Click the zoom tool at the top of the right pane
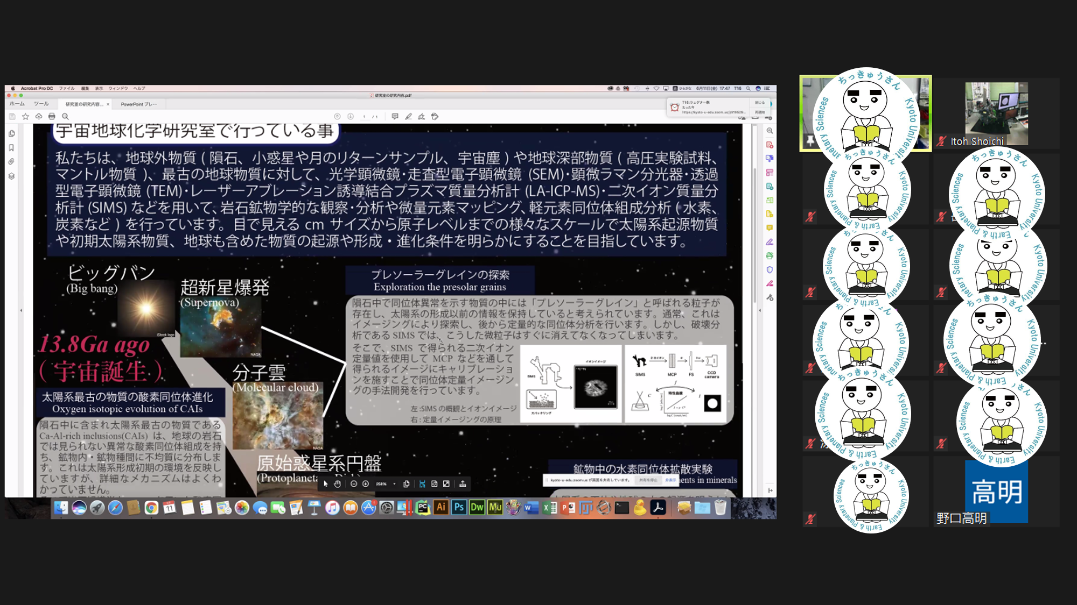The width and height of the screenshot is (1077, 605). (770, 131)
